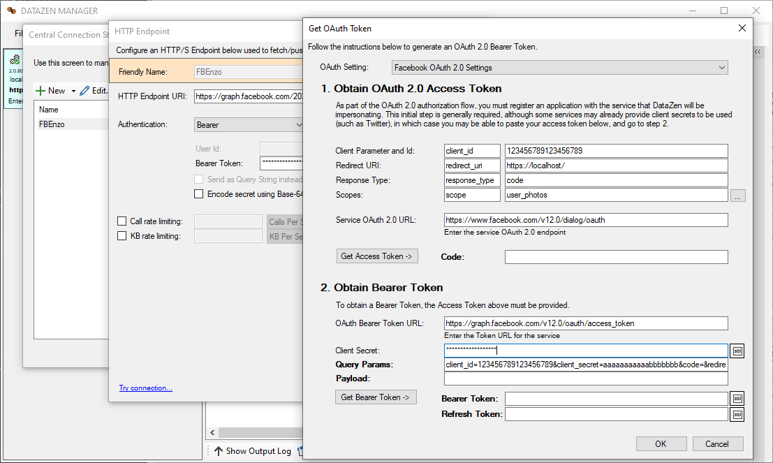Toggle Send as Query String checkbox
The image size is (773, 463).
pyautogui.click(x=199, y=179)
